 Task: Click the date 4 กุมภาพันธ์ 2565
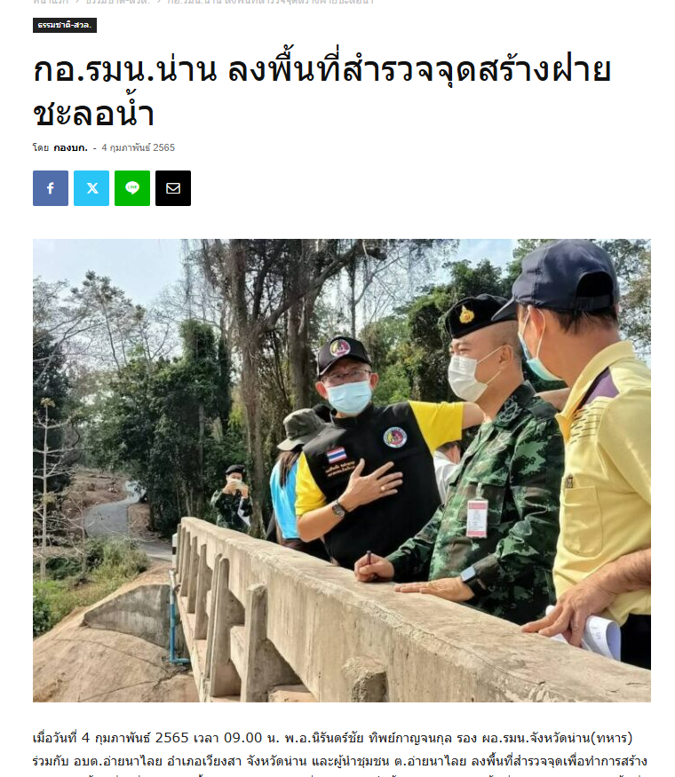pyautogui.click(x=139, y=147)
